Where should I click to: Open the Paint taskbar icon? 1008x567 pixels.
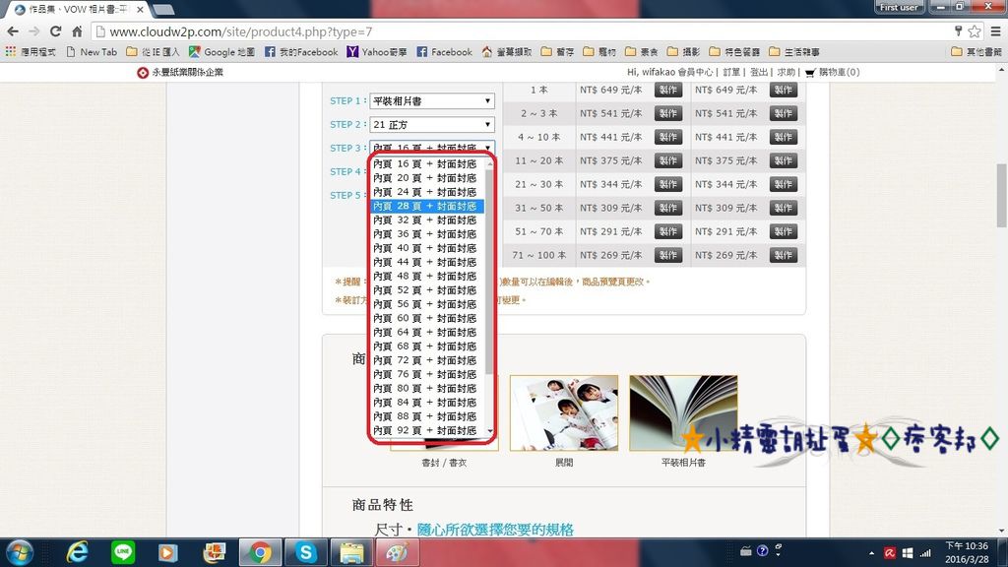397,553
